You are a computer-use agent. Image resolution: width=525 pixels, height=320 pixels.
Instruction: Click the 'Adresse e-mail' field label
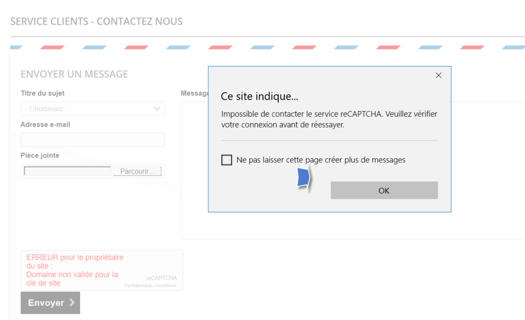(45, 125)
